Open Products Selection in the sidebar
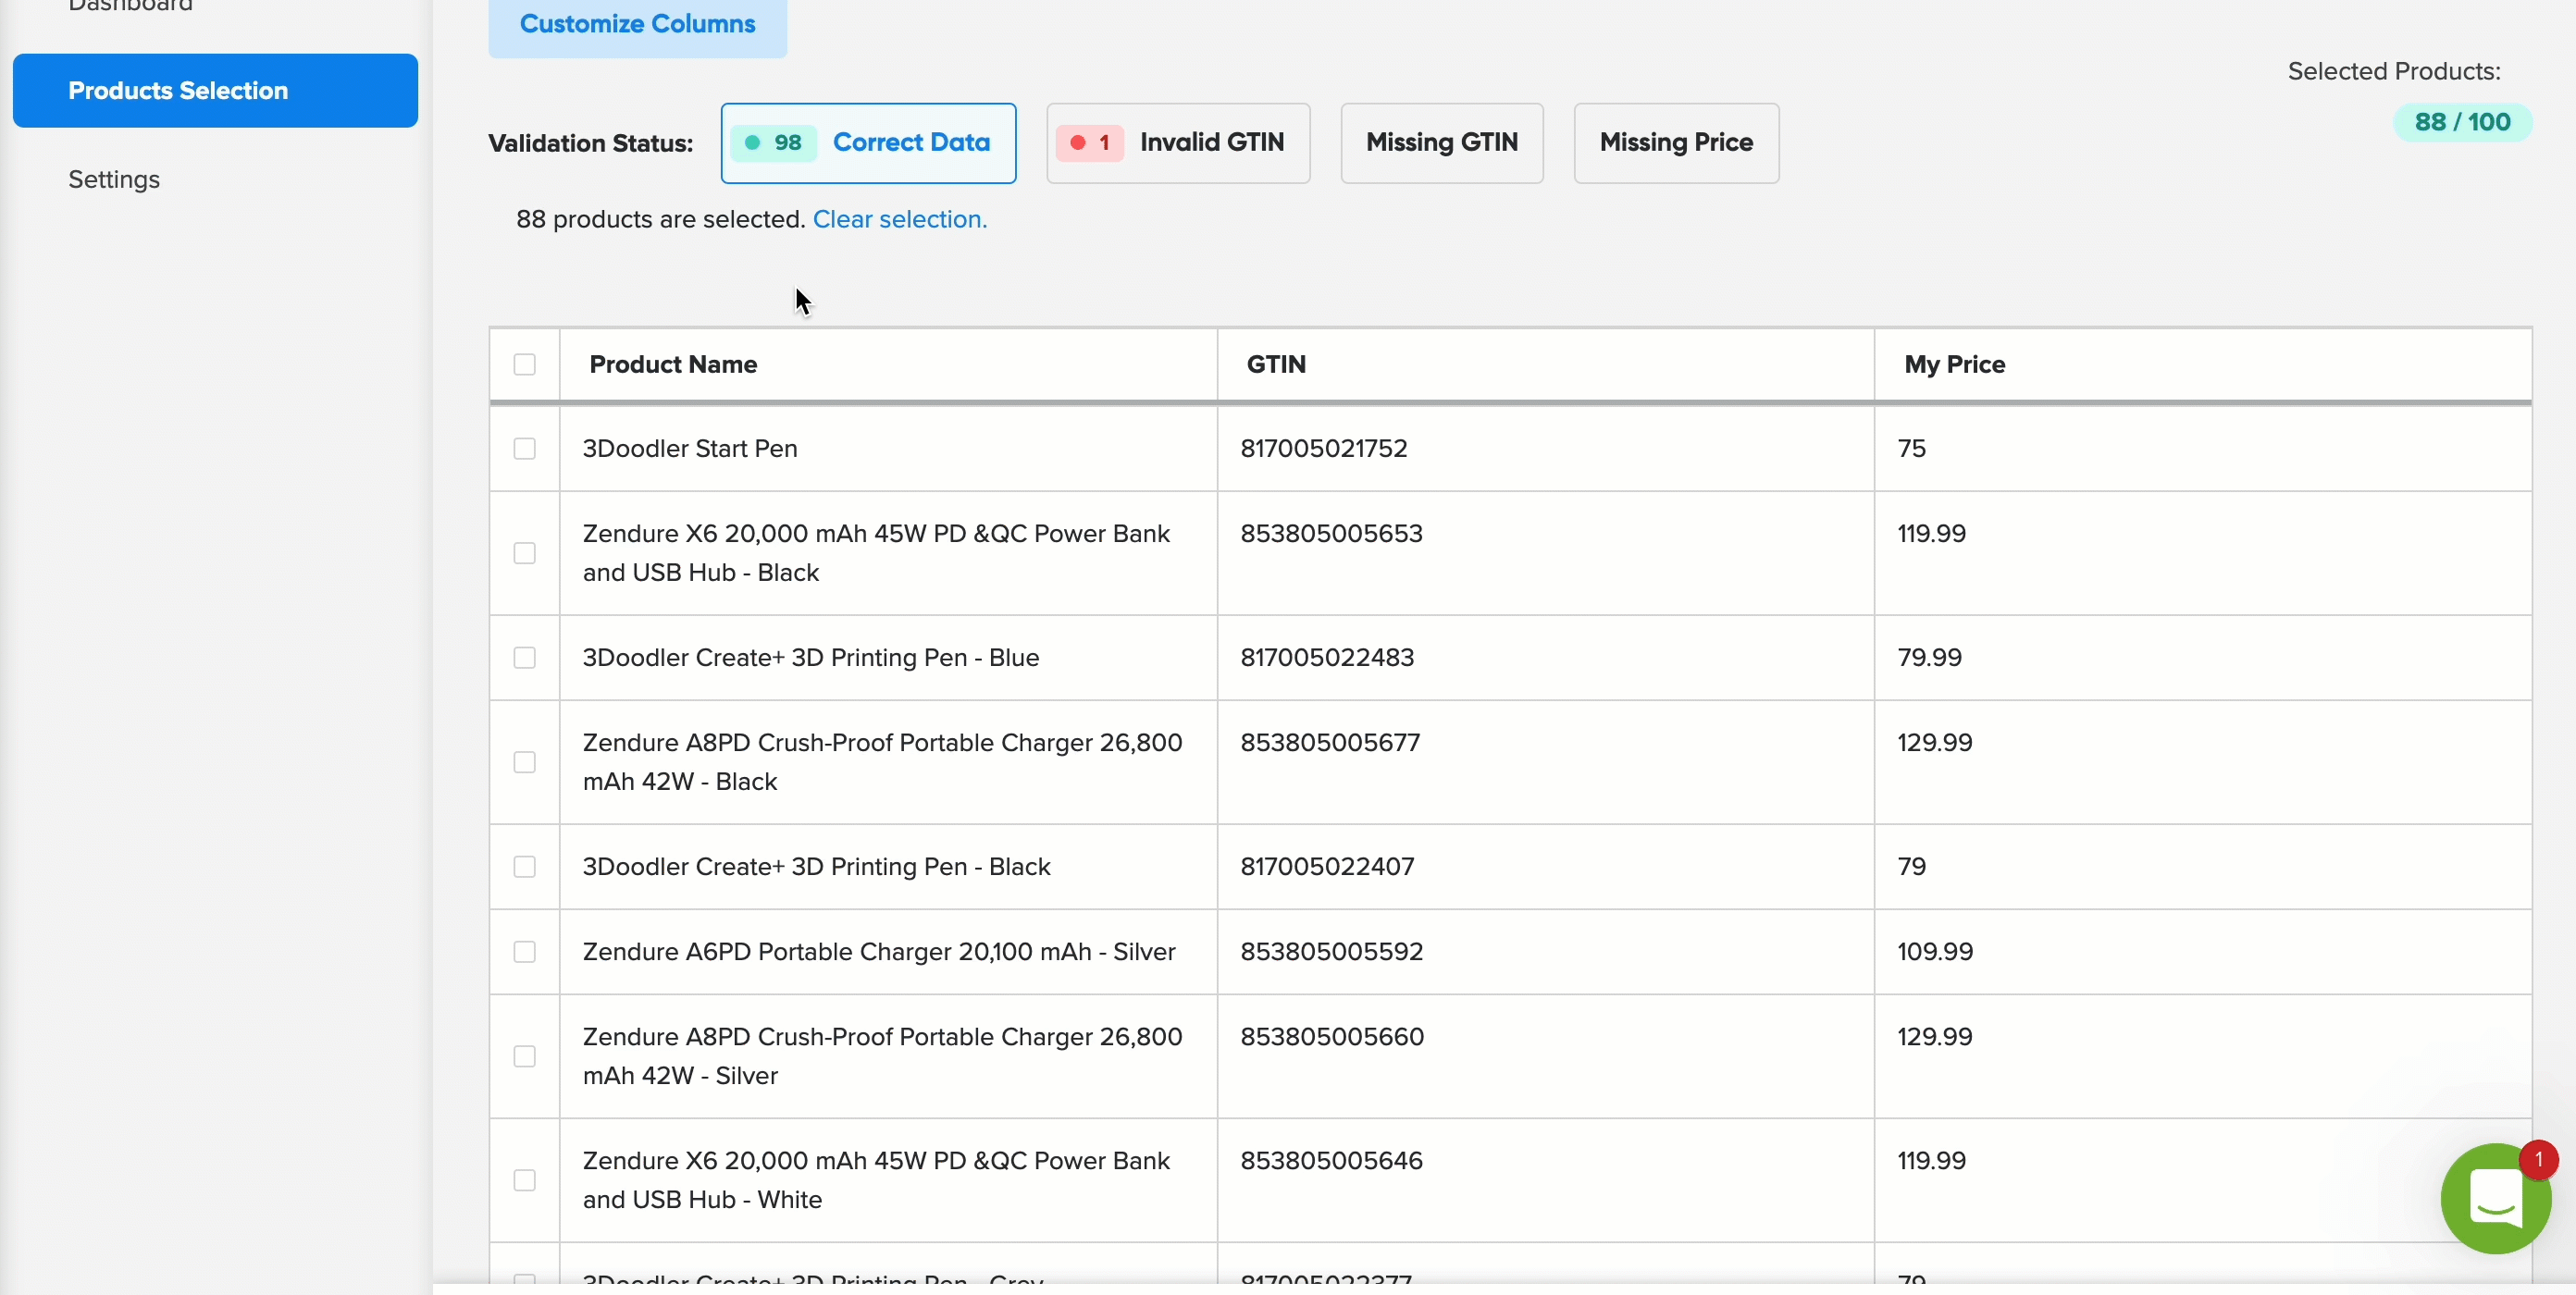2576x1295 pixels. point(215,90)
